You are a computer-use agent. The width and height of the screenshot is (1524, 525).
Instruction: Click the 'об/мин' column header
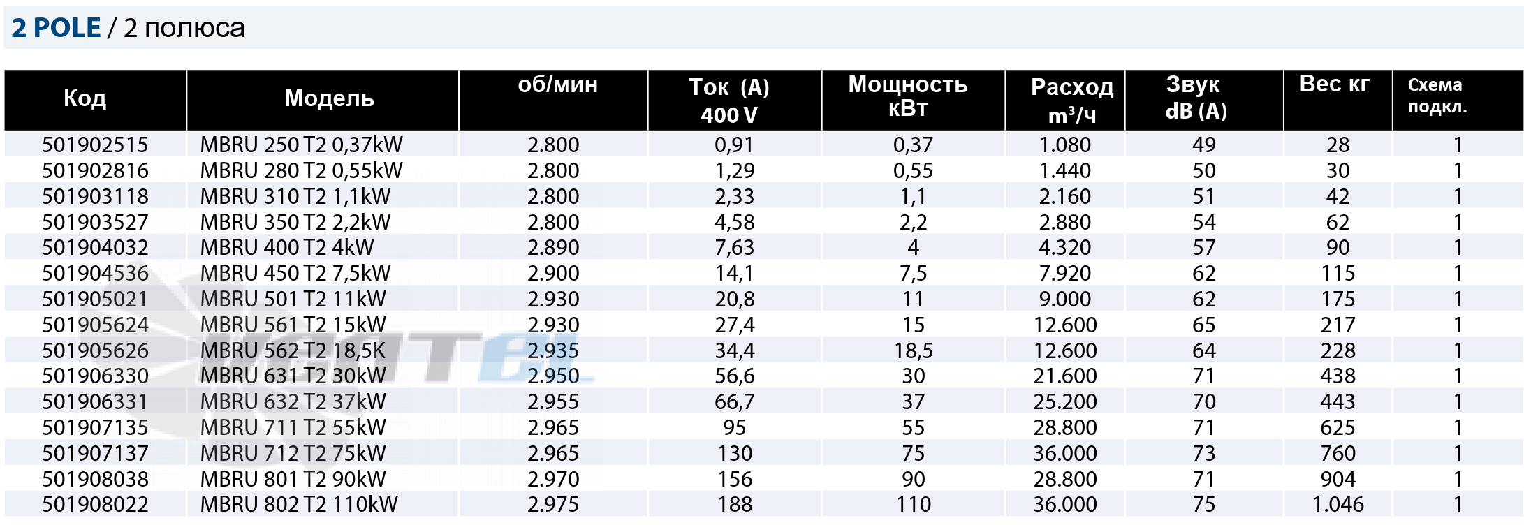[557, 84]
